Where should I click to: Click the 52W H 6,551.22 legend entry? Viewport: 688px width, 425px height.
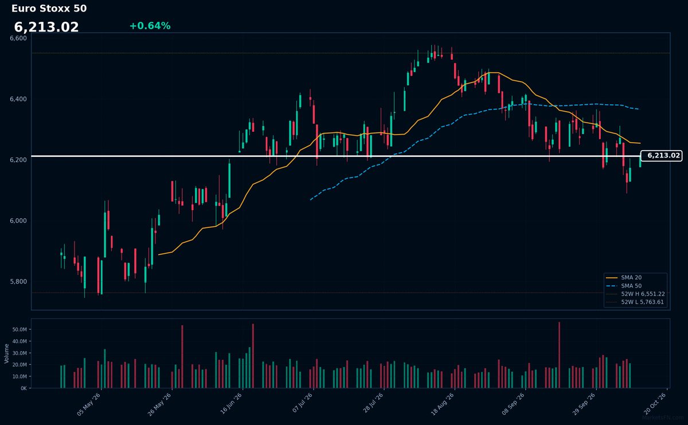click(x=635, y=293)
